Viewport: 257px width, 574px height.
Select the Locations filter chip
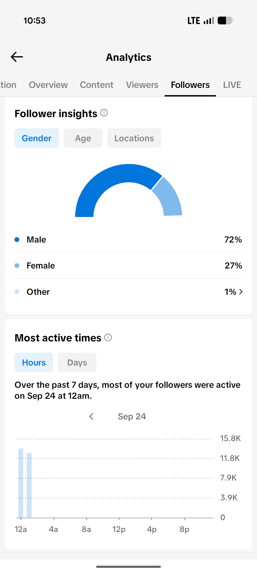pos(134,138)
